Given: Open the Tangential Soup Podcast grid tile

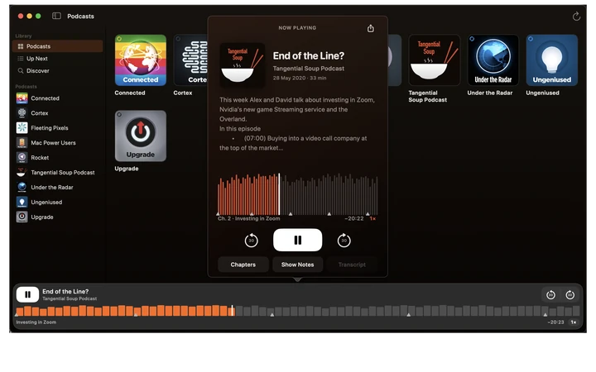Looking at the screenshot, I should (x=435, y=60).
